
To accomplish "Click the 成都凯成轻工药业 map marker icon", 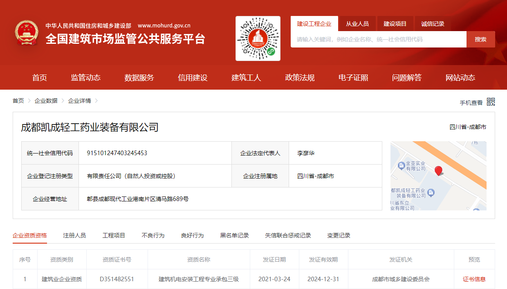I will (431, 193).
